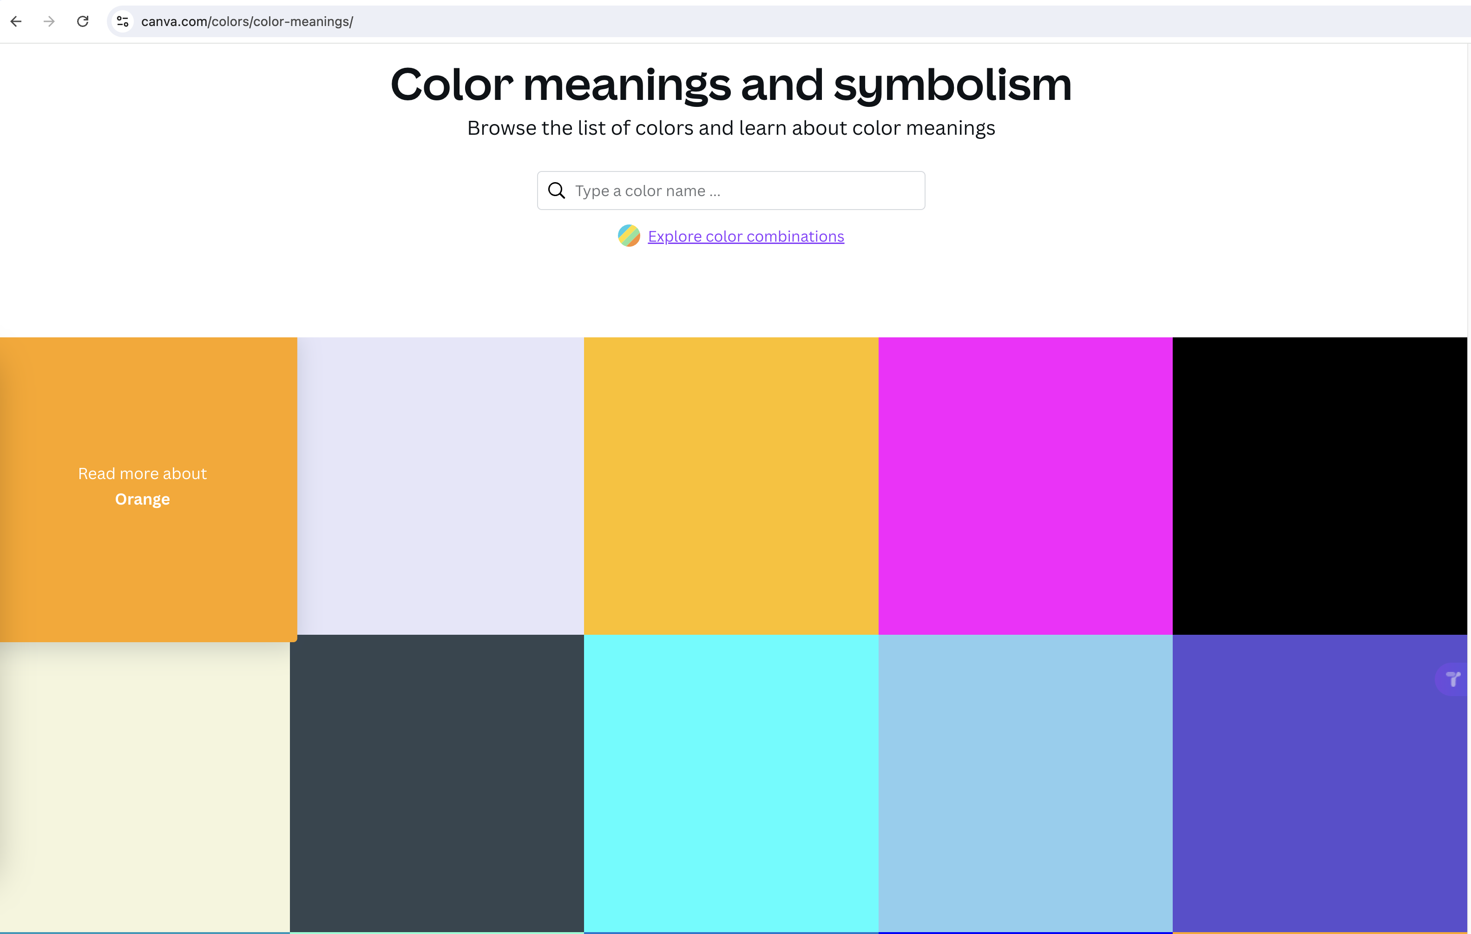This screenshot has width=1471, height=934.
Task: Click the magnifier icon in color search
Action: 557,191
